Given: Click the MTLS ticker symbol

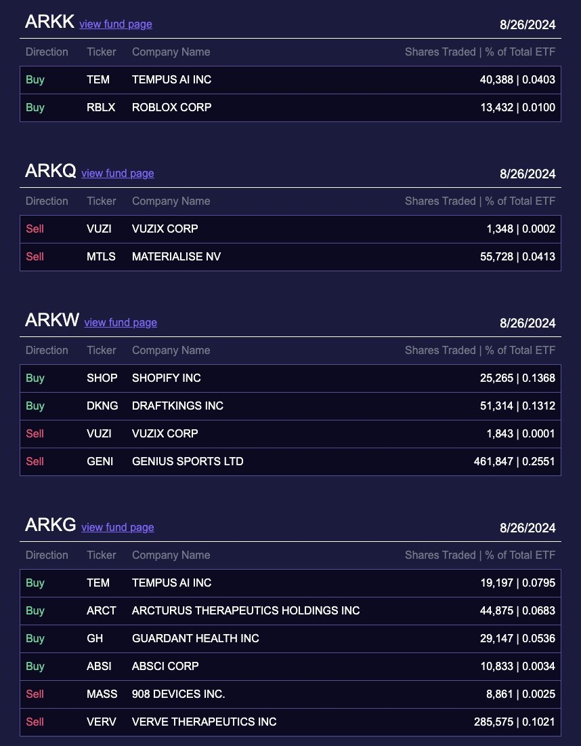Looking at the screenshot, I should pos(101,256).
